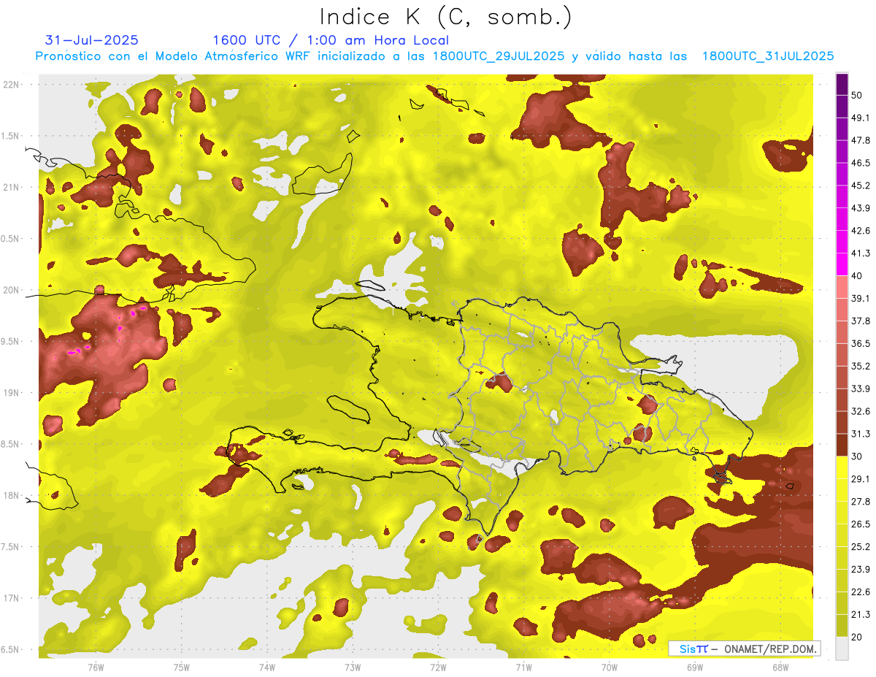The image size is (876, 677).
Task: Click the "73W" longitude axis label
Action: 353,668
